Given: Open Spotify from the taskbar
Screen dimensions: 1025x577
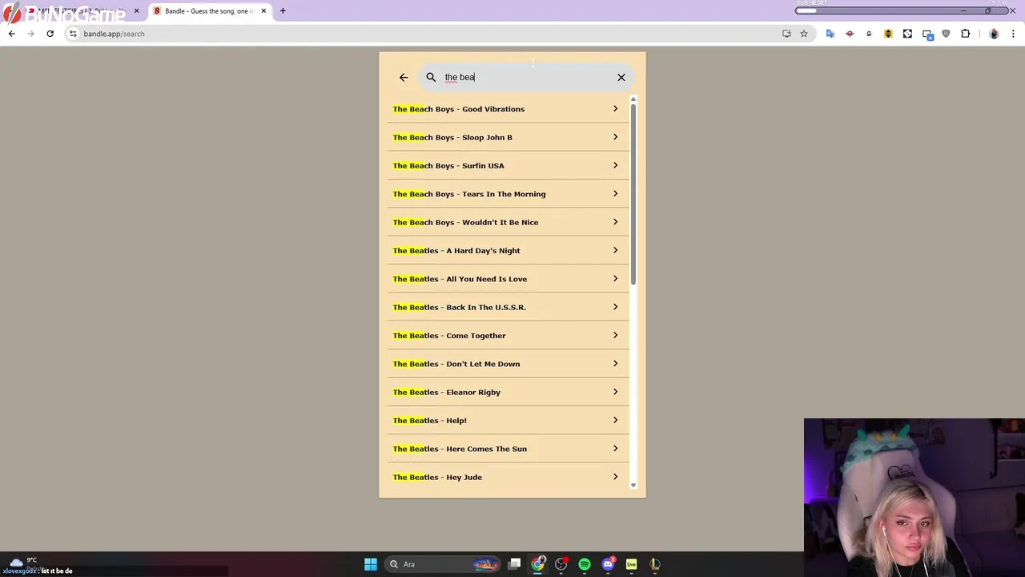Looking at the screenshot, I should 585,564.
